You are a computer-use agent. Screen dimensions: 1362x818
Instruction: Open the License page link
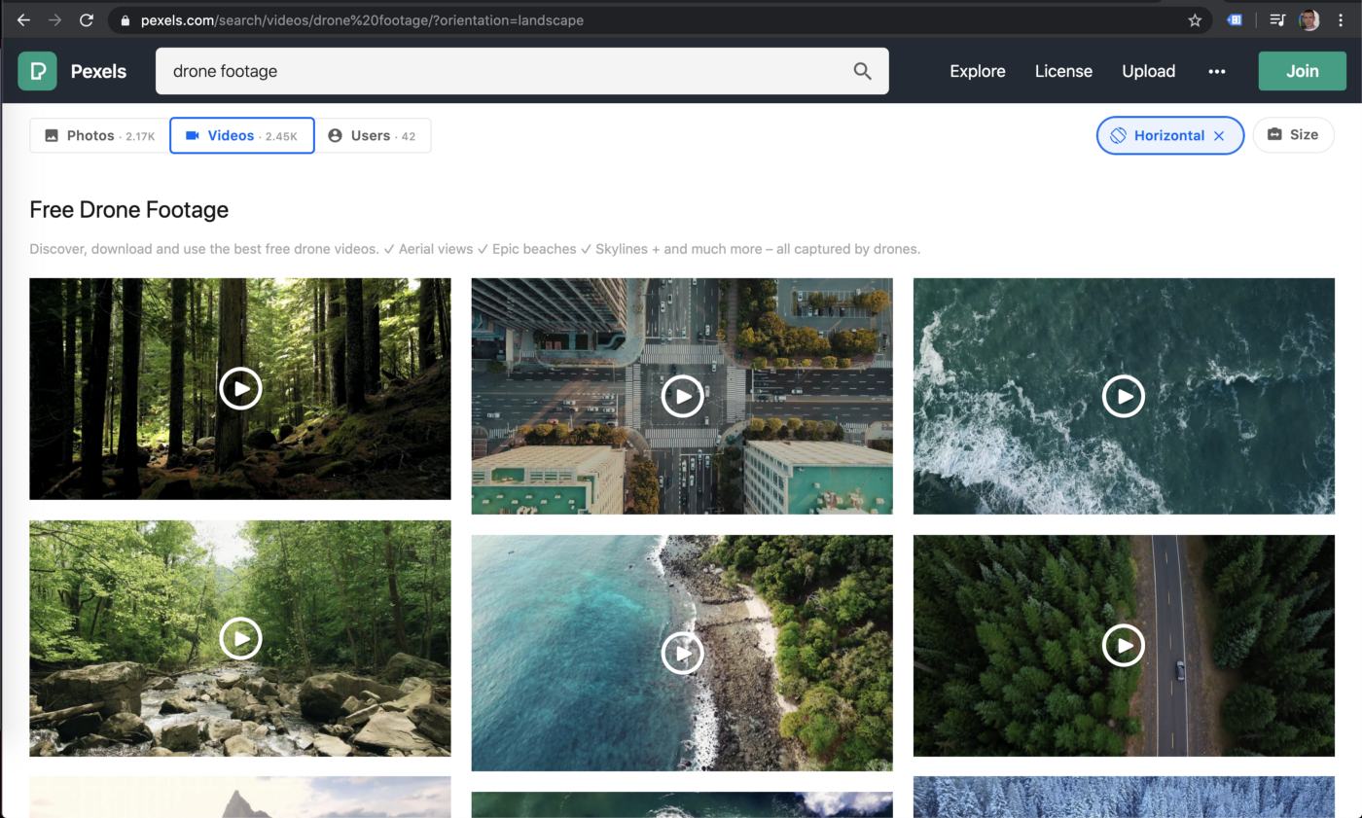(1062, 71)
